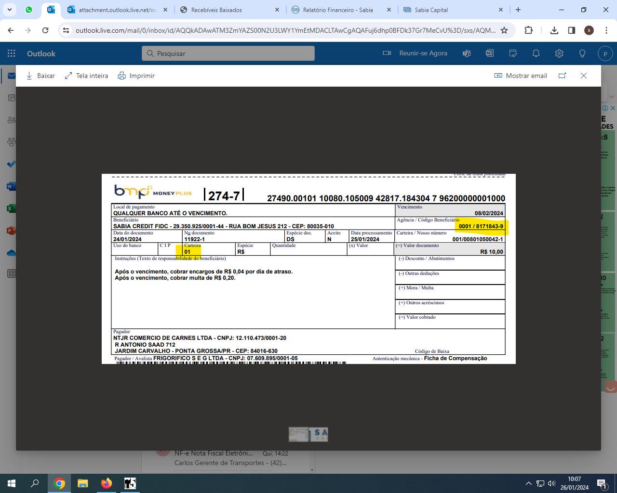Switch to the pinned WhatsApp tab
This screenshot has height=493, width=617.
pos(29,10)
